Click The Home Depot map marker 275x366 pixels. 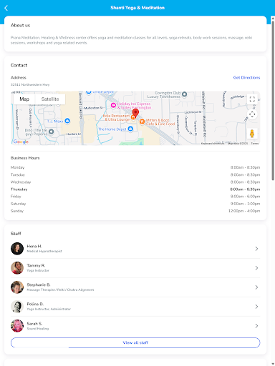(x=130, y=129)
